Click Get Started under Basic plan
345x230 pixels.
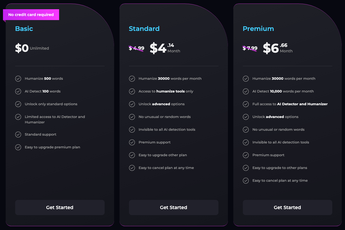click(60, 207)
